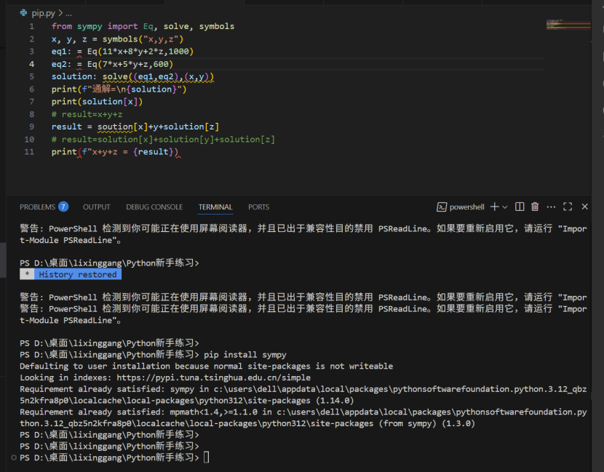The width and height of the screenshot is (604, 472).
Task: Click 'print(solution[x])' on line 7
Action: 97,102
